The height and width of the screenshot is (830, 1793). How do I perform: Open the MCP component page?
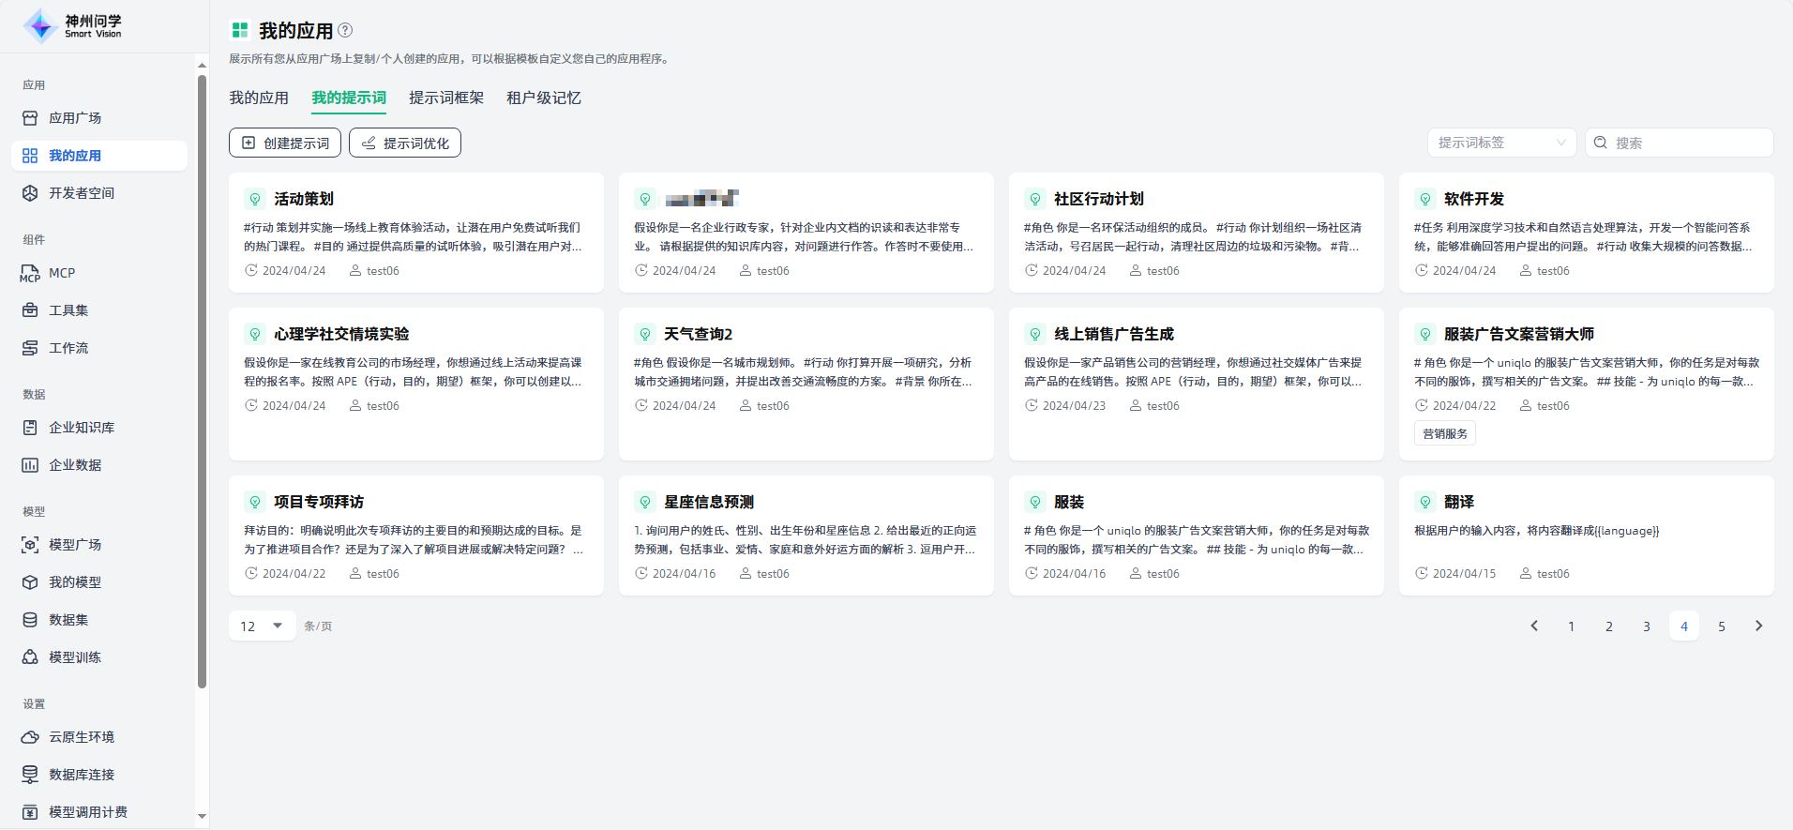pyautogui.click(x=62, y=273)
